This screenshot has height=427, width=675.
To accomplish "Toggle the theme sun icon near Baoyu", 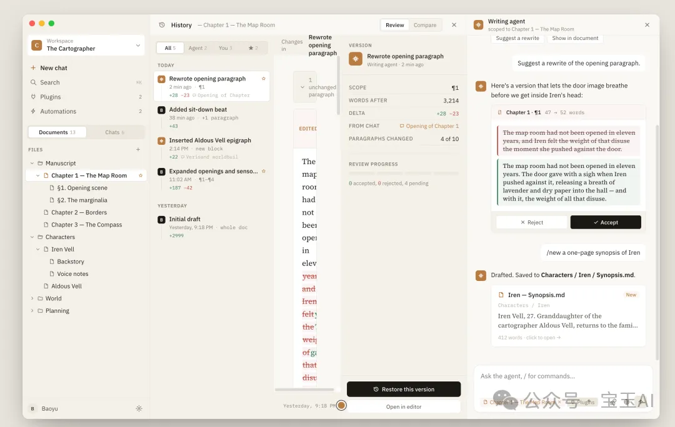I will 139,408.
